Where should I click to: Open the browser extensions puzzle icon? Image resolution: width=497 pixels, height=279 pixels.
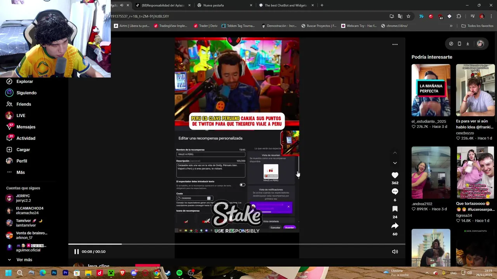click(x=459, y=16)
